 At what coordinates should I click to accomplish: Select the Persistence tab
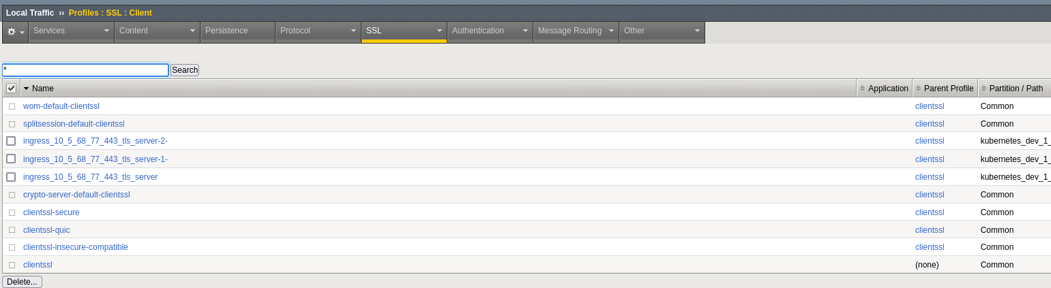pyautogui.click(x=237, y=32)
